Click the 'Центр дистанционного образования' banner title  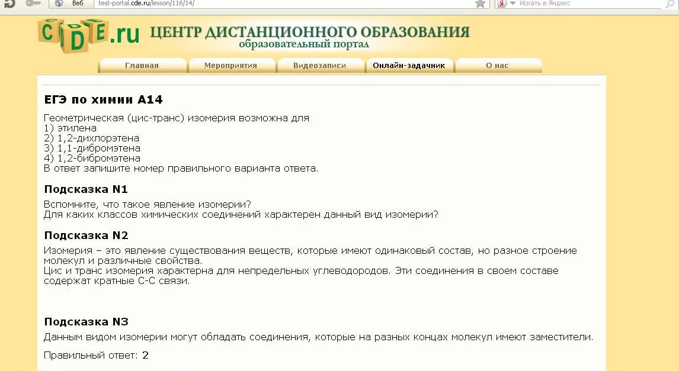pos(309,32)
